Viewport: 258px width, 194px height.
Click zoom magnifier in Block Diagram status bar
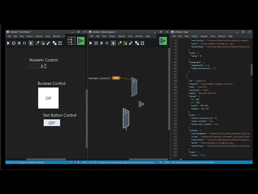point(160,162)
